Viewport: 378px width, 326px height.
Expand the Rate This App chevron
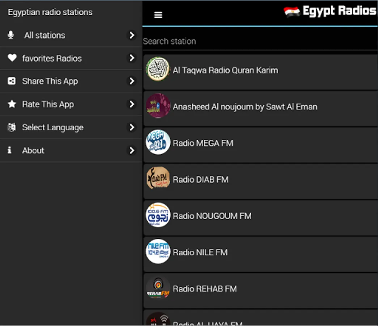coord(132,104)
